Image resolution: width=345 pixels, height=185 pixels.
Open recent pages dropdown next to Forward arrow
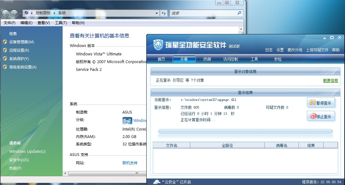pyautogui.click(x=20, y=13)
